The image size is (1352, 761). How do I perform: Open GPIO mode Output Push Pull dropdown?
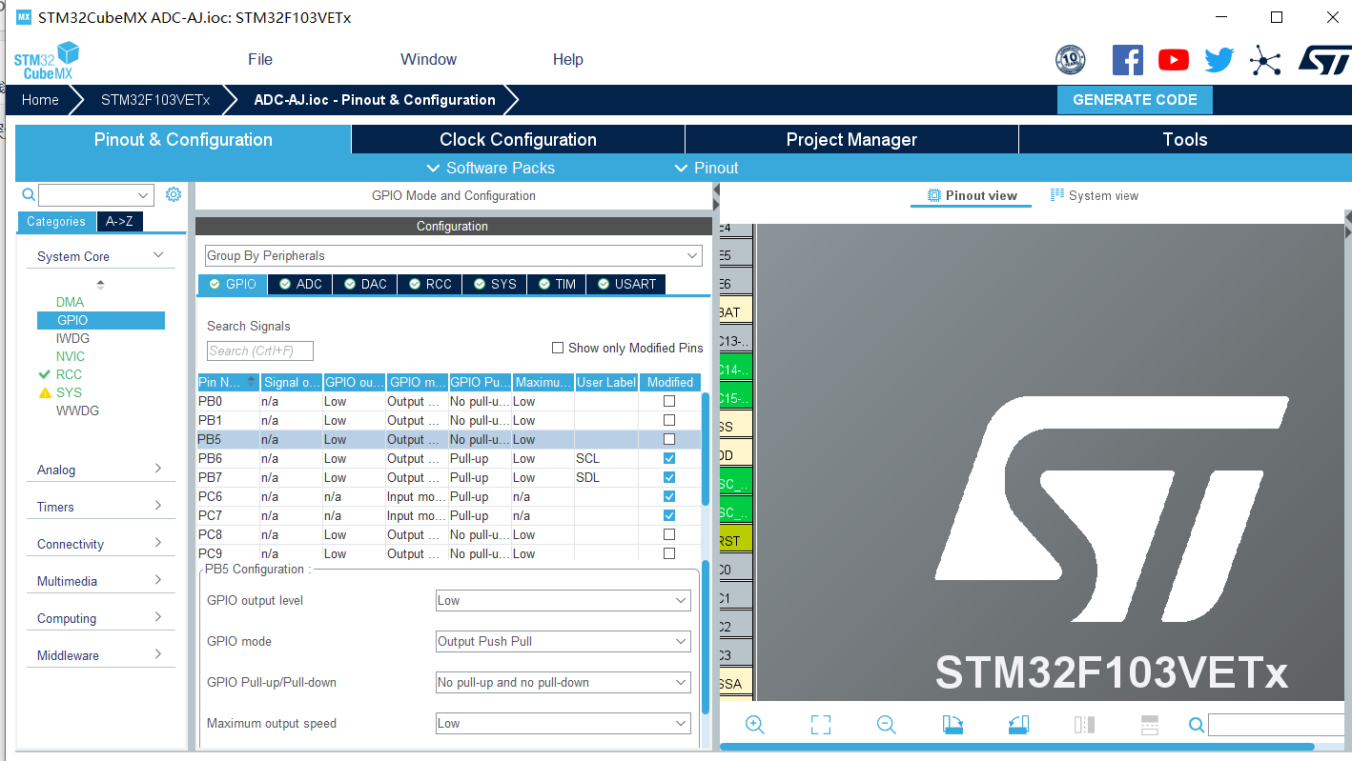563,641
